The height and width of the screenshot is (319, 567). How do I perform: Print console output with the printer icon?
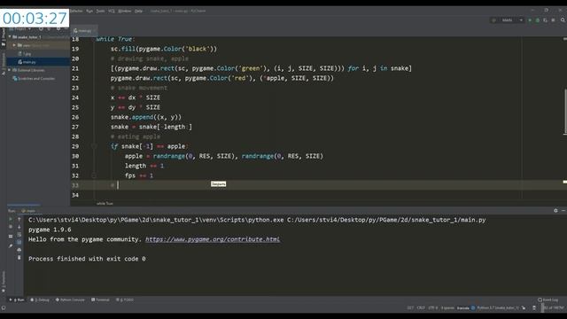coord(19,250)
